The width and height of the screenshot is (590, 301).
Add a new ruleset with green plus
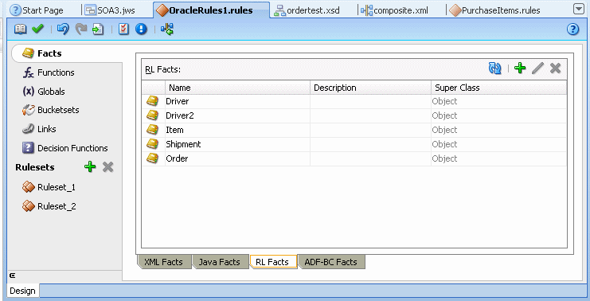tap(90, 166)
